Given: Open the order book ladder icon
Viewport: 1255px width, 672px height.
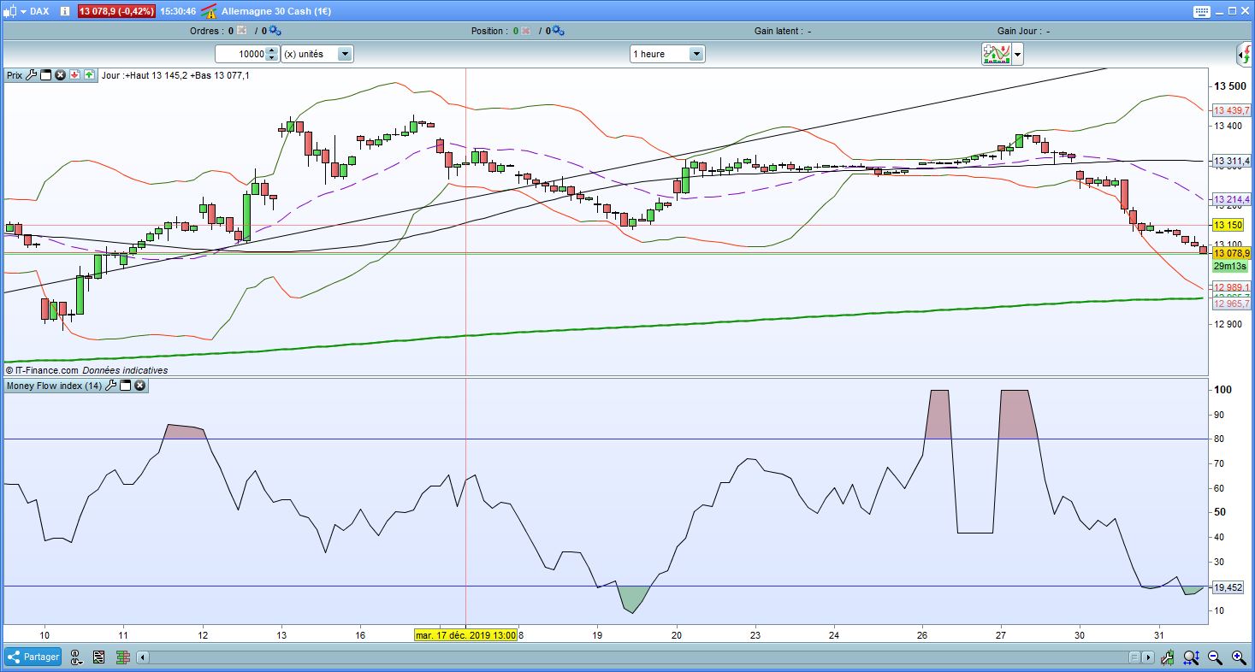Looking at the screenshot, I should click(121, 657).
